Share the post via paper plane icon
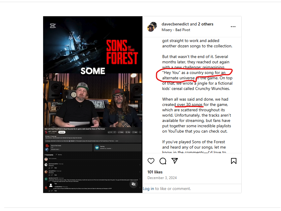Image resolution: width=281 pixels, height=211 pixels. pos(175,161)
